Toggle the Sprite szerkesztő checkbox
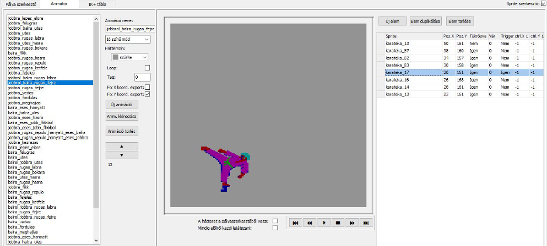 pos(543,3)
